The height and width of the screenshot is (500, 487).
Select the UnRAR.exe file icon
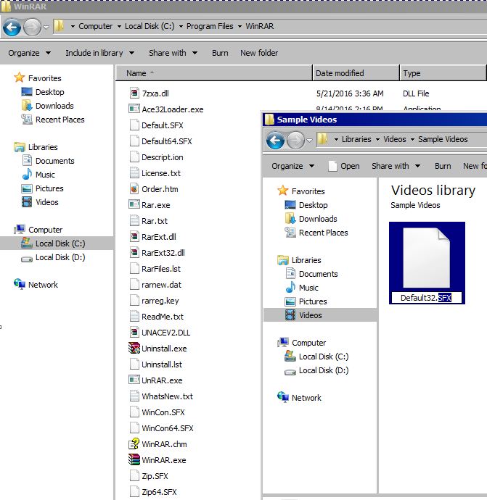point(134,380)
